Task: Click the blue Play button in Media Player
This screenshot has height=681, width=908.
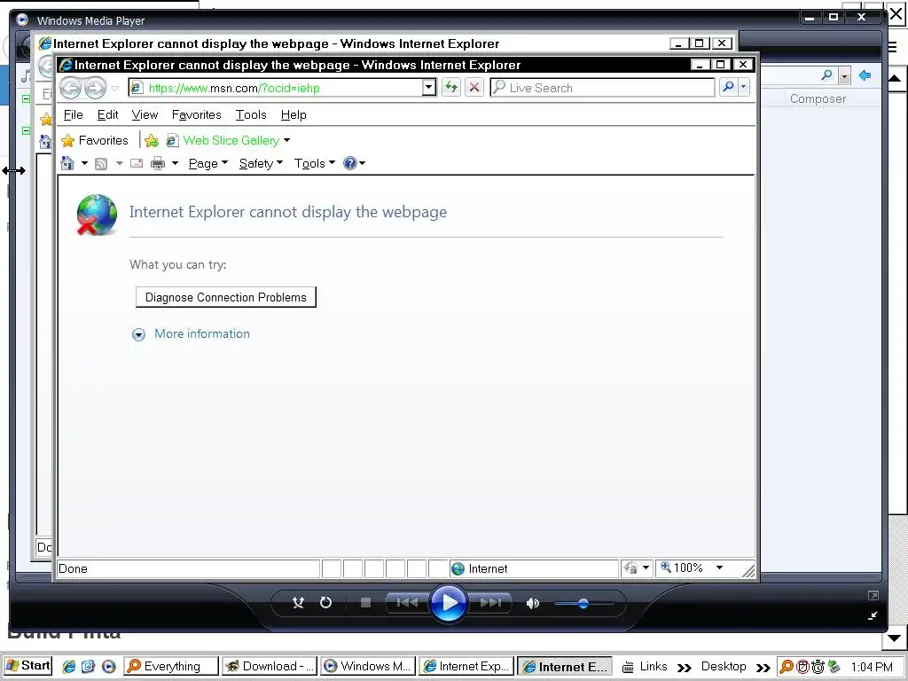Action: pos(449,603)
